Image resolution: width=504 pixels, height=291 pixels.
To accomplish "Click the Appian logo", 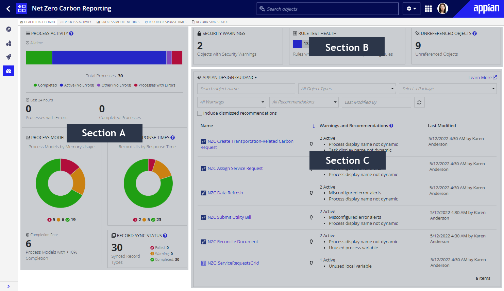I will [x=486, y=8].
